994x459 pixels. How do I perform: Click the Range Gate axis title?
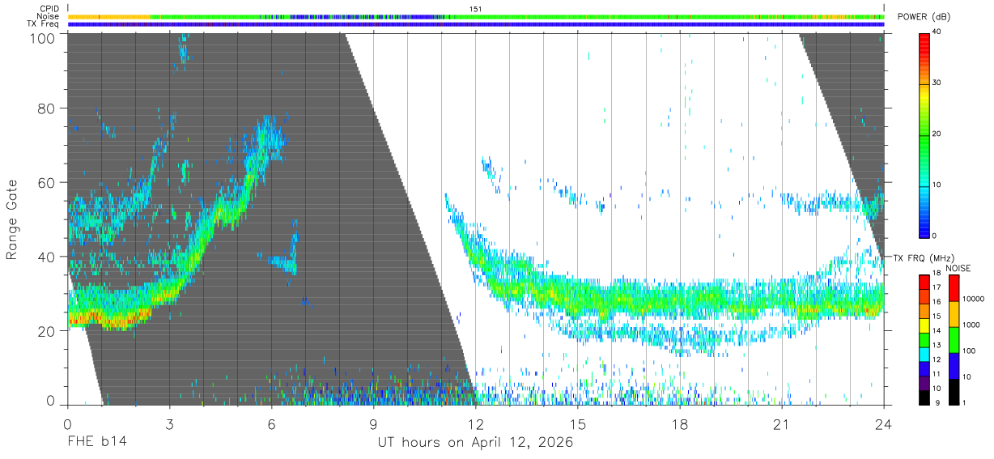coord(13,219)
